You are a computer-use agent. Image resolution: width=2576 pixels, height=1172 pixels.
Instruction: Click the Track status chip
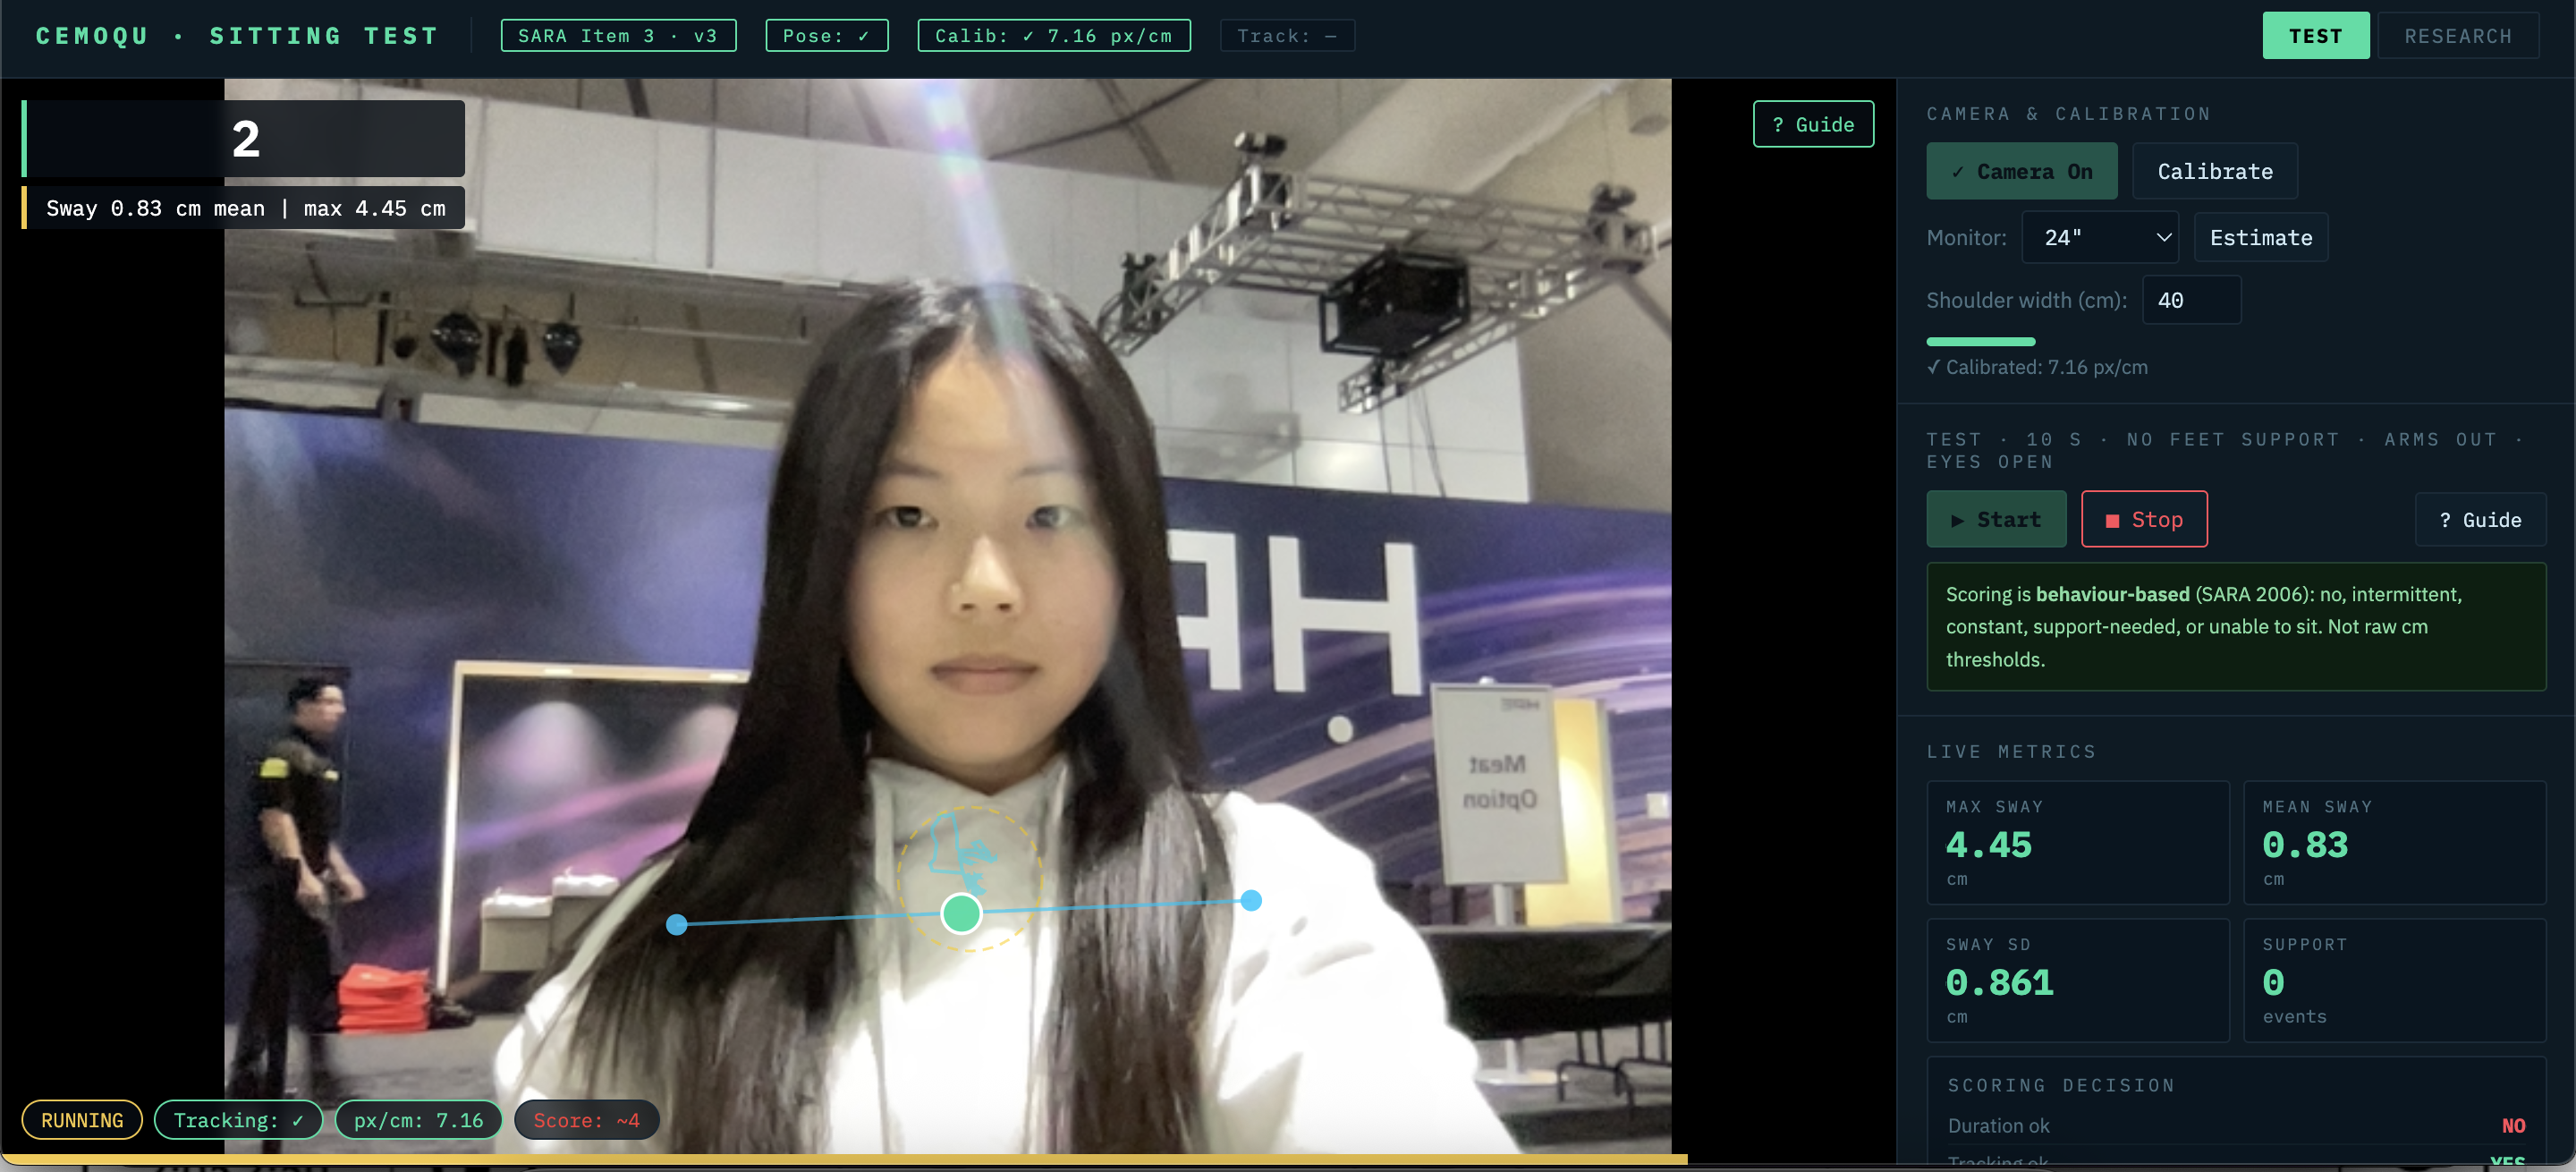1286,36
